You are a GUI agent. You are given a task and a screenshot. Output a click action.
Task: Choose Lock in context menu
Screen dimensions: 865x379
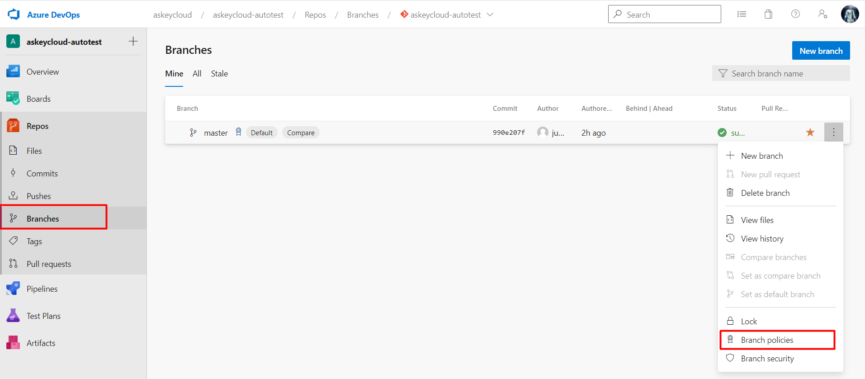point(780,321)
